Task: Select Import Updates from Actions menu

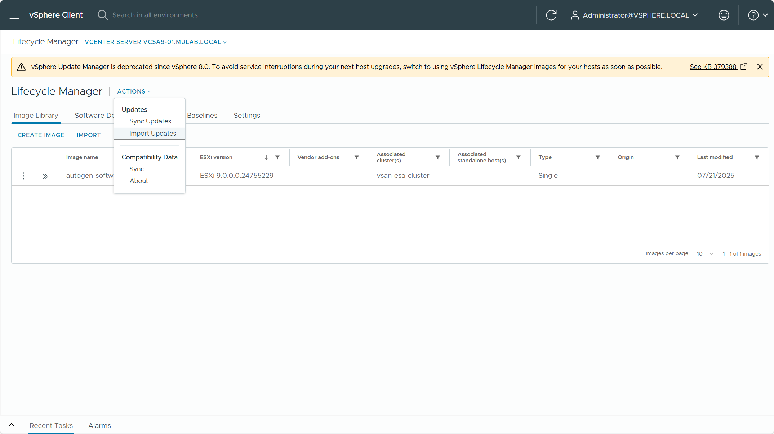Action: (153, 134)
